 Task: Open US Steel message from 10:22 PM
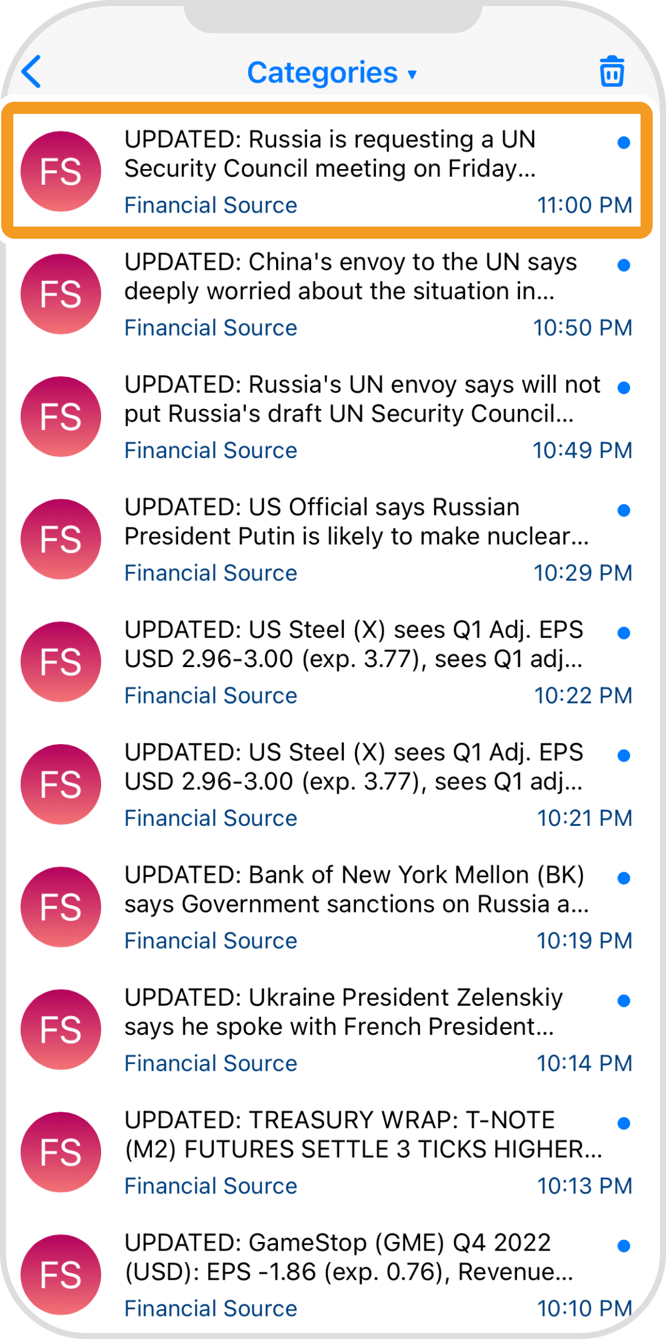click(x=354, y=644)
